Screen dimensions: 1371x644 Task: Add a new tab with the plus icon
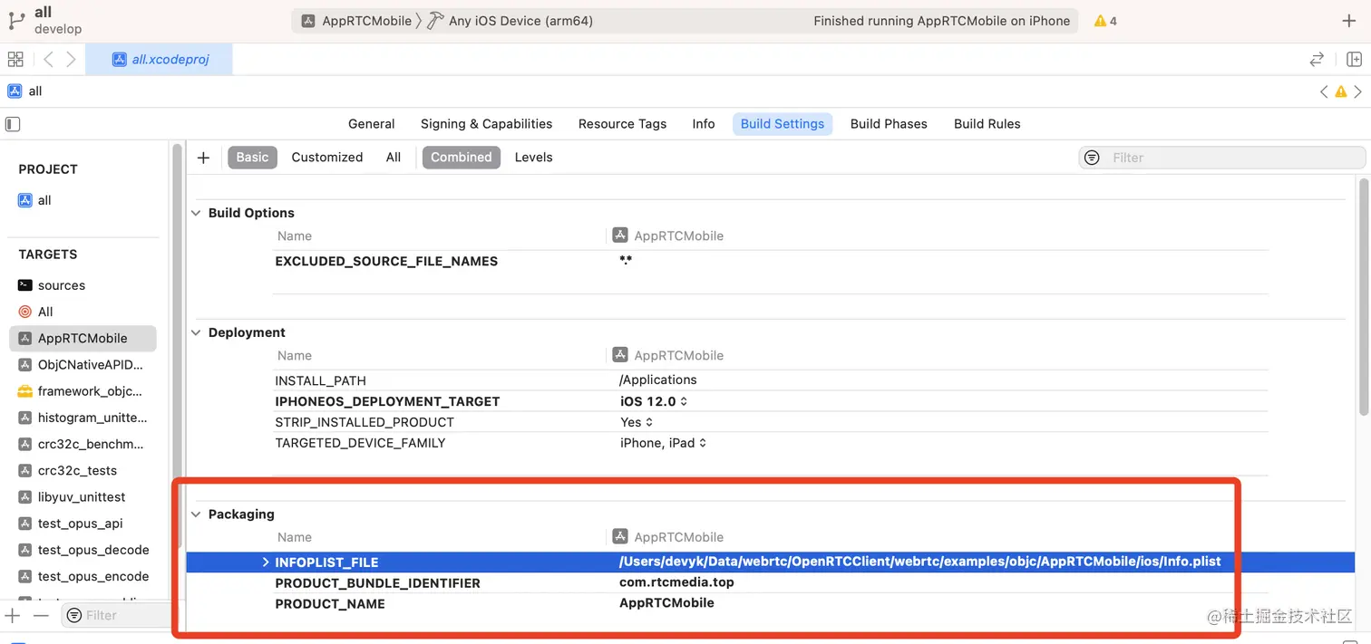(1348, 21)
